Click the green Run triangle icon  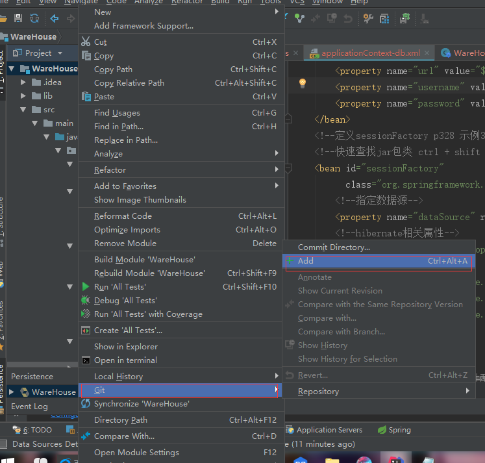(x=86, y=287)
